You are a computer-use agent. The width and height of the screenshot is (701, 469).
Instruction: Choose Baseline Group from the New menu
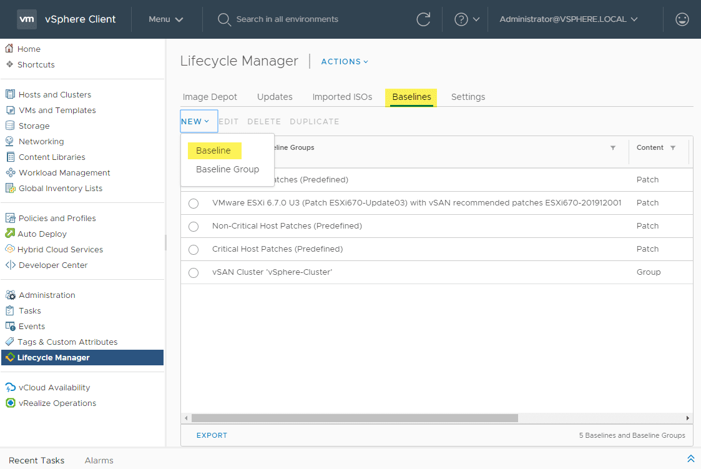(x=227, y=169)
